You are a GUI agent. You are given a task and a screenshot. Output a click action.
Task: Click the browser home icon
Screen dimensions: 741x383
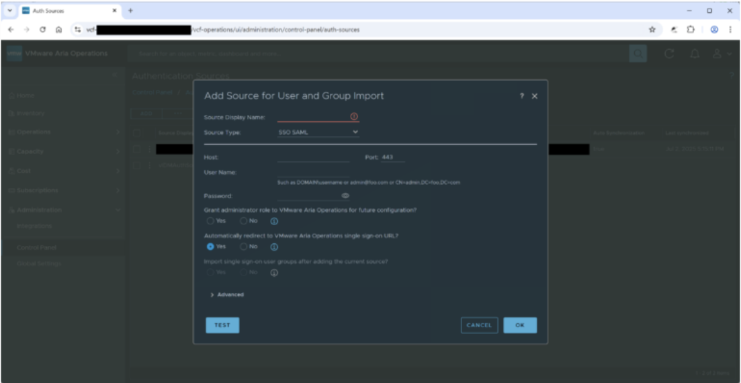point(60,30)
